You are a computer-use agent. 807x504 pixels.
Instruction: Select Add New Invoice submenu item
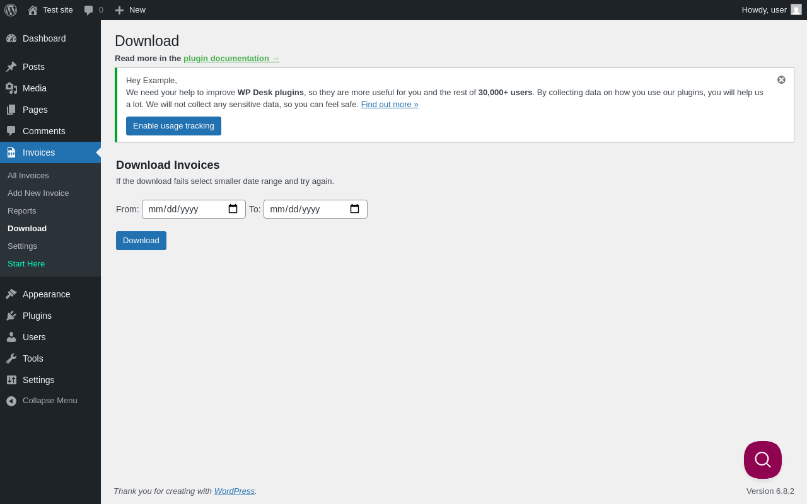[38, 193]
